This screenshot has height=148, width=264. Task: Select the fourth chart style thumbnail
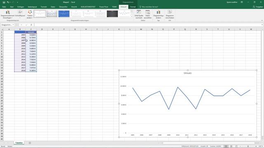(x=76, y=14)
